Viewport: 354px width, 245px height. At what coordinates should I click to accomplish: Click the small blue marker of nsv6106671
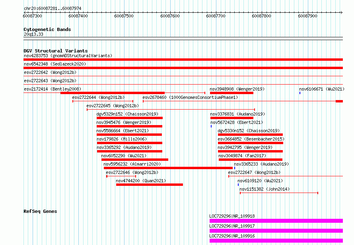click(300, 93)
